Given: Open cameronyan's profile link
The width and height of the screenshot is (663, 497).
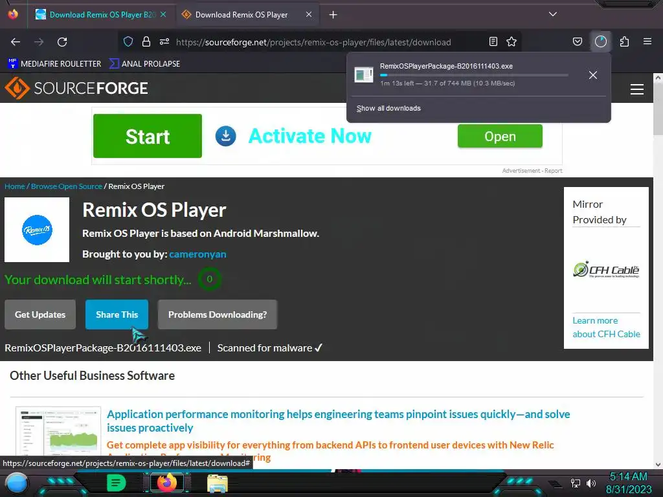Looking at the screenshot, I should (197, 254).
